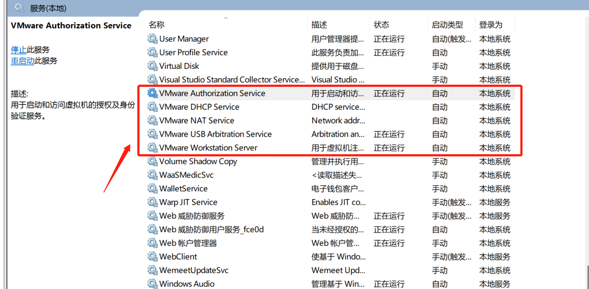Image resolution: width=589 pixels, height=289 pixels.
Task: Select the WemeetUpdateSvc name
Action: click(x=194, y=270)
